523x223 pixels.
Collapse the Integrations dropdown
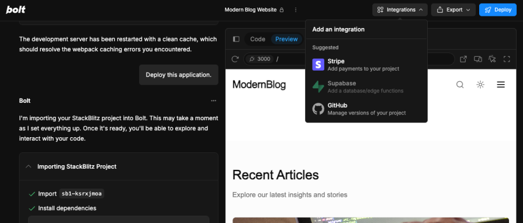click(x=400, y=10)
